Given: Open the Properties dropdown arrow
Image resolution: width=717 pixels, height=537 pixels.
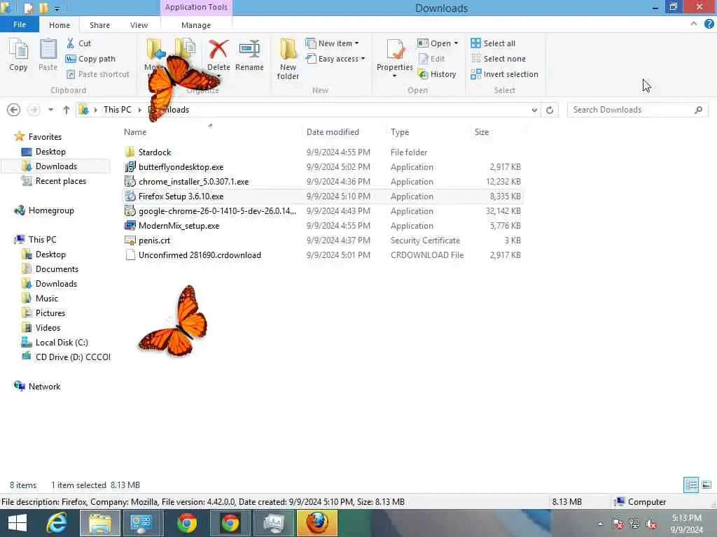Looking at the screenshot, I should tap(394, 76).
